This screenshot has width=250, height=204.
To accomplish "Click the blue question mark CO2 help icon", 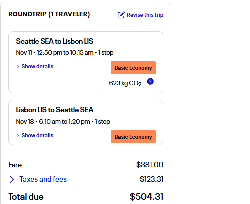I will click(150, 81).
